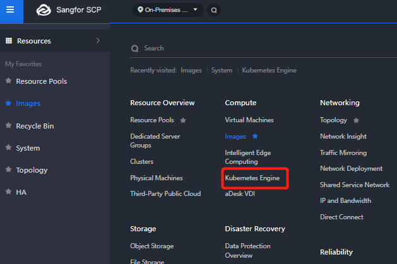The height and width of the screenshot is (264, 397).
Task: Click the Search field in the resources menu
Action: pos(263,49)
